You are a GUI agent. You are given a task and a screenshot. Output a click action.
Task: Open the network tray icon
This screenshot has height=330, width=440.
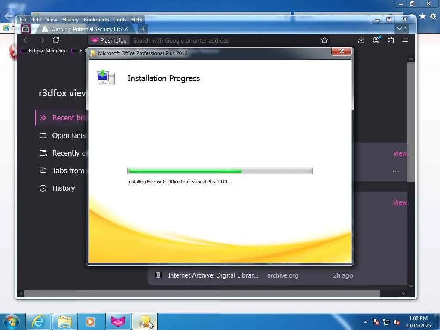point(386,322)
